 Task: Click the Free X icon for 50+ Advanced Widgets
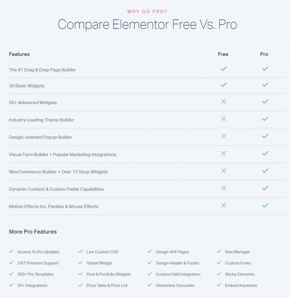pyautogui.click(x=224, y=102)
